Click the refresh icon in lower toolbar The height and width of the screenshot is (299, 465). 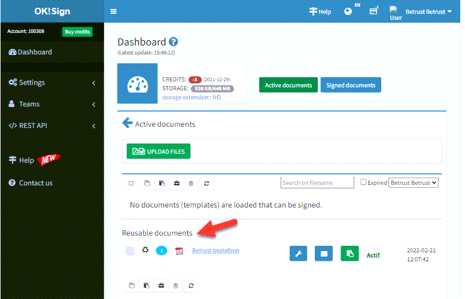point(192,286)
